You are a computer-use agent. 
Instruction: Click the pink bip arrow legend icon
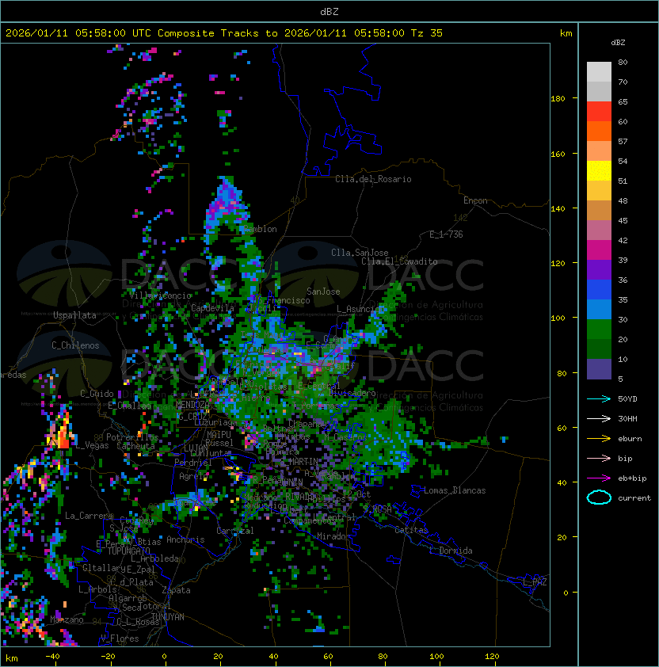(599, 458)
